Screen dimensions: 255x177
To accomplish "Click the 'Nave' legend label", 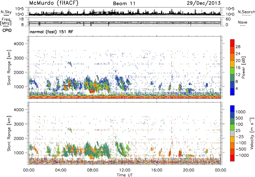I will (x=243, y=22).
